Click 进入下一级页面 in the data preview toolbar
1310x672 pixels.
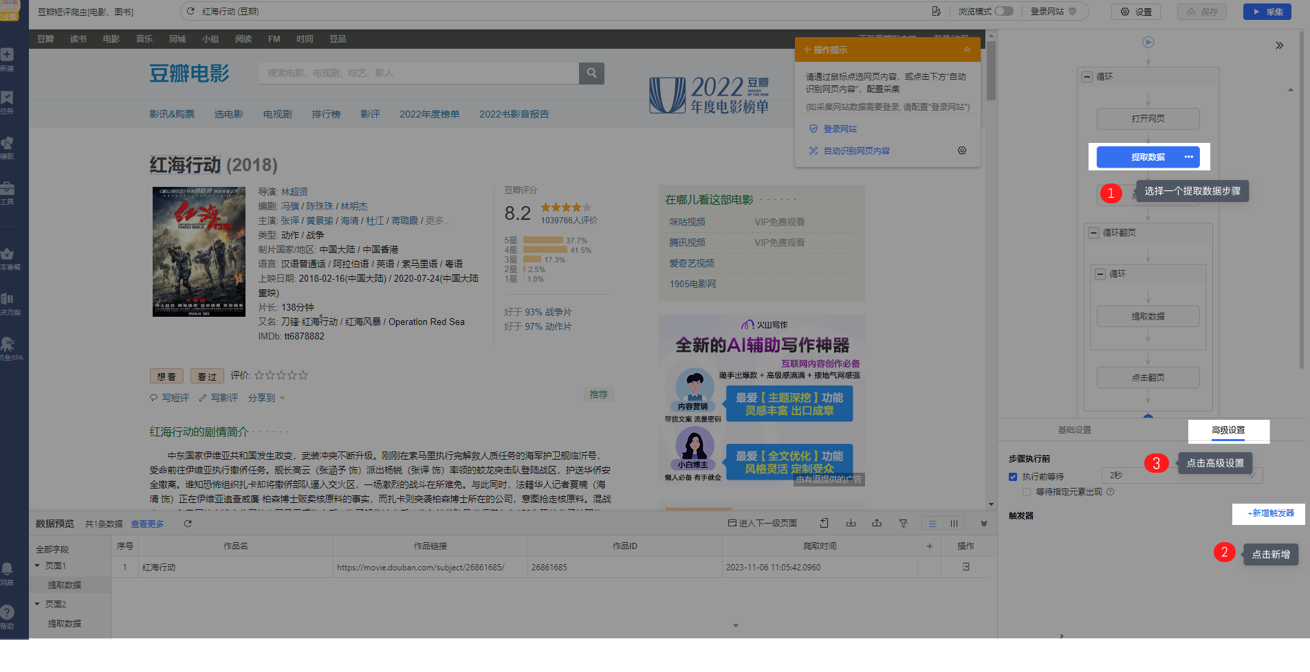(x=763, y=524)
